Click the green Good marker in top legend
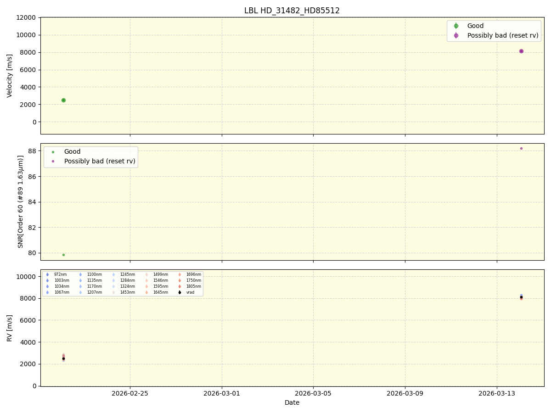 coord(456,26)
